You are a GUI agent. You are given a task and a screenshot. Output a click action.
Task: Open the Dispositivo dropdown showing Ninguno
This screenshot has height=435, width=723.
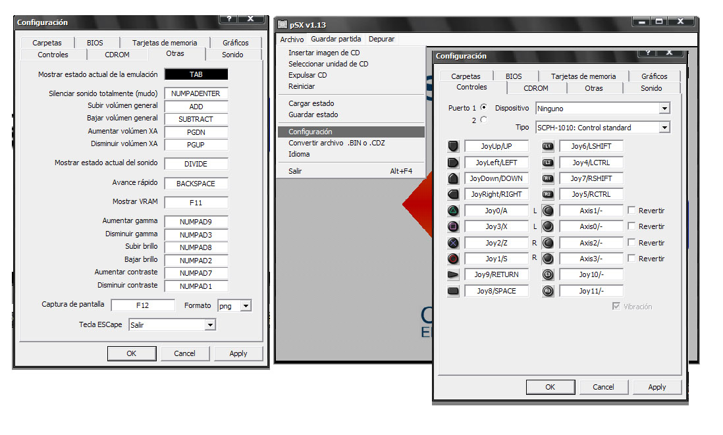click(x=602, y=109)
